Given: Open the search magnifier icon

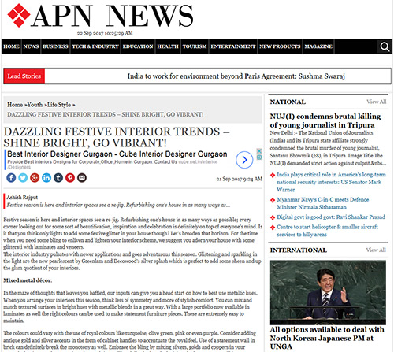Looking at the screenshot, I should (x=385, y=46).
